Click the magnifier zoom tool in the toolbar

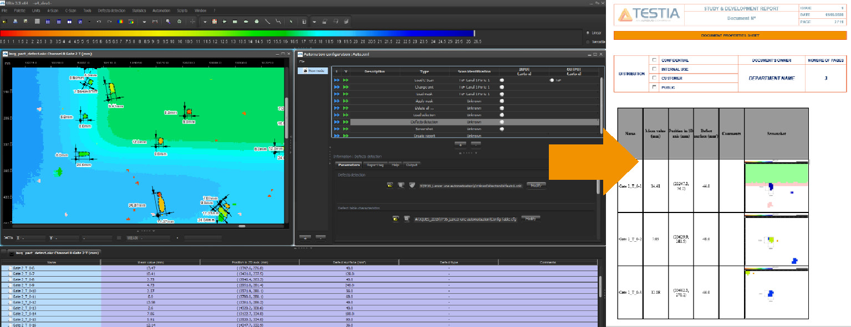(168, 22)
